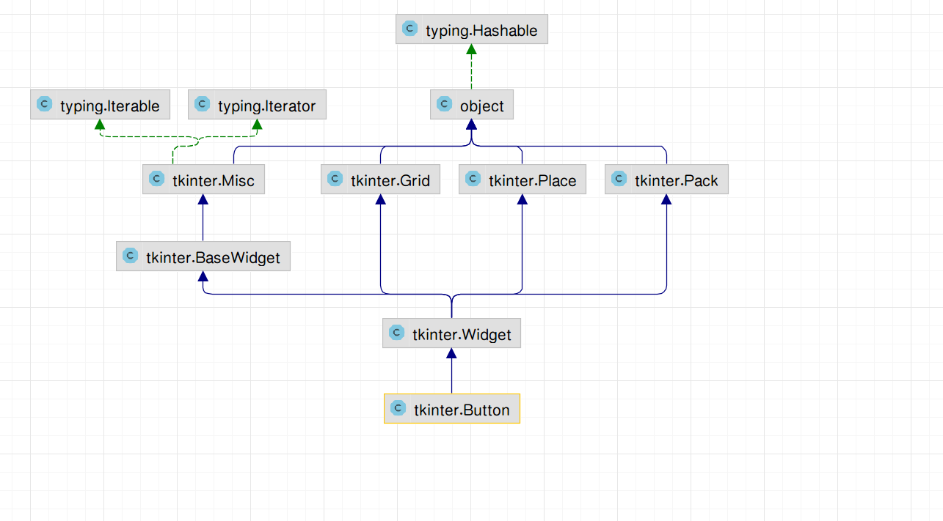Select the tkinter.BaseWidget label text

coord(214,258)
